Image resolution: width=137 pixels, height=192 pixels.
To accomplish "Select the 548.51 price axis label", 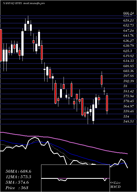I will 129,121.
